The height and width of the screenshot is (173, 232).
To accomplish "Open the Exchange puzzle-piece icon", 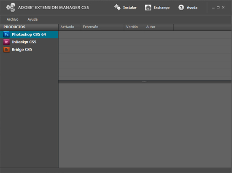I will click(x=148, y=8).
